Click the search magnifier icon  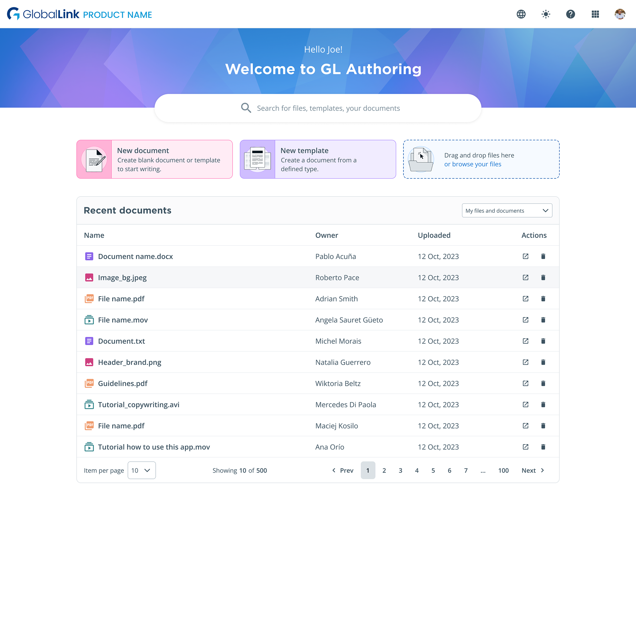click(246, 108)
